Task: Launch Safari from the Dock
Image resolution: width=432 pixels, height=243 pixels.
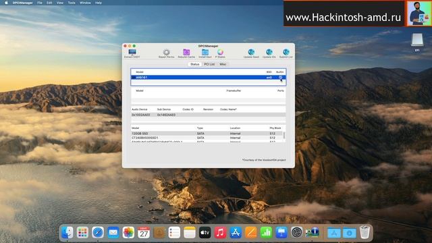Action: [x=98, y=233]
